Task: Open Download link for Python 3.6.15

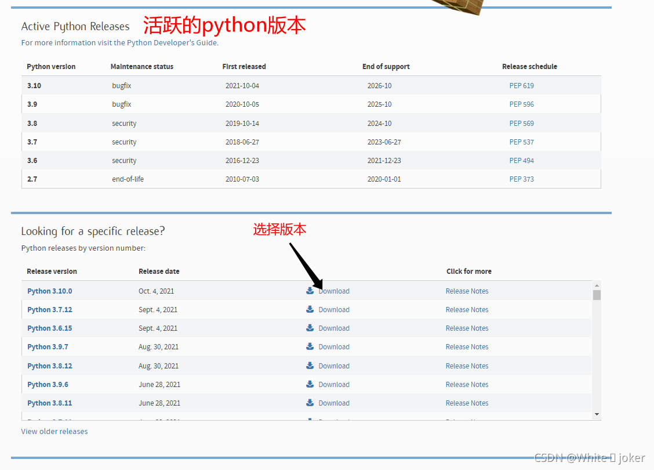Action: (x=334, y=328)
